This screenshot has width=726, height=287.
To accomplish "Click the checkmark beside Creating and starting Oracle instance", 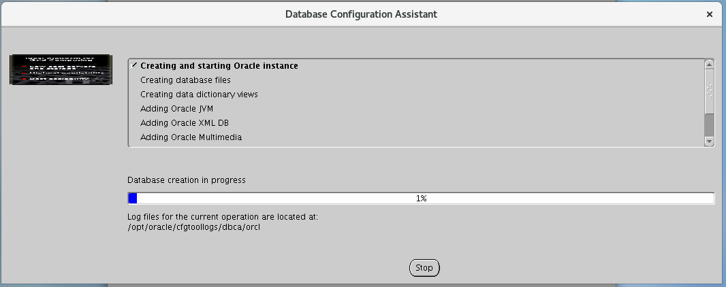I will pos(134,65).
